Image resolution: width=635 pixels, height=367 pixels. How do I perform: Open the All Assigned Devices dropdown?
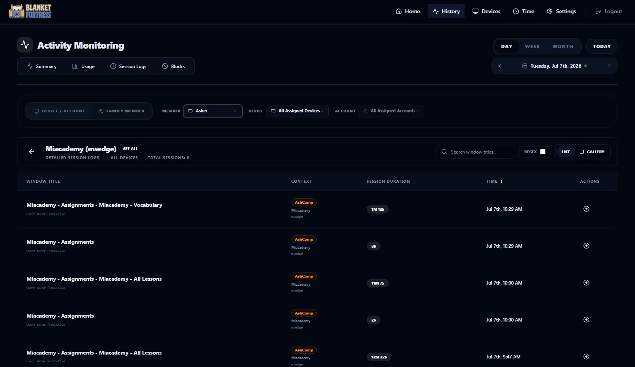pyautogui.click(x=298, y=111)
